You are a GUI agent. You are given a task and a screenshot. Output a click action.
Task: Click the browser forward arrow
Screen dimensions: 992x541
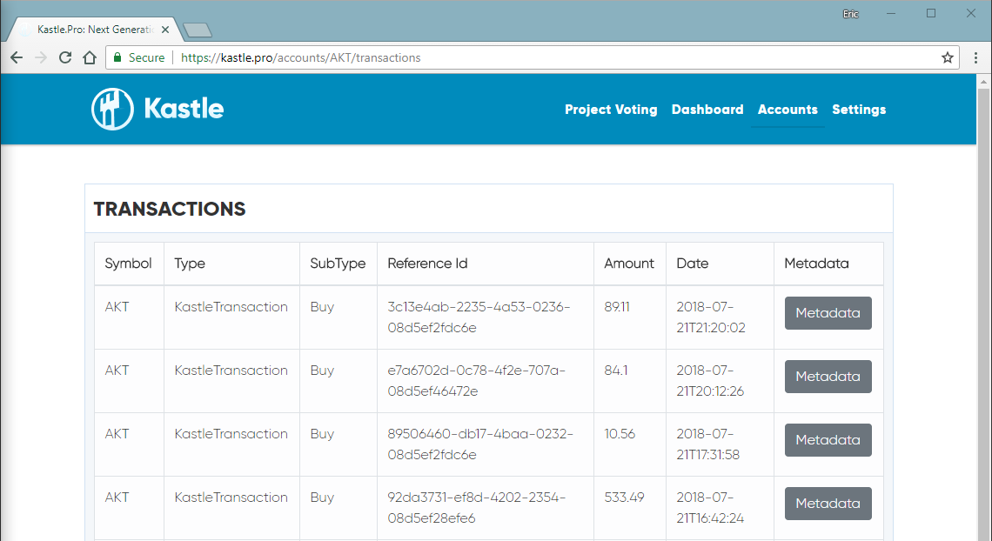41,57
